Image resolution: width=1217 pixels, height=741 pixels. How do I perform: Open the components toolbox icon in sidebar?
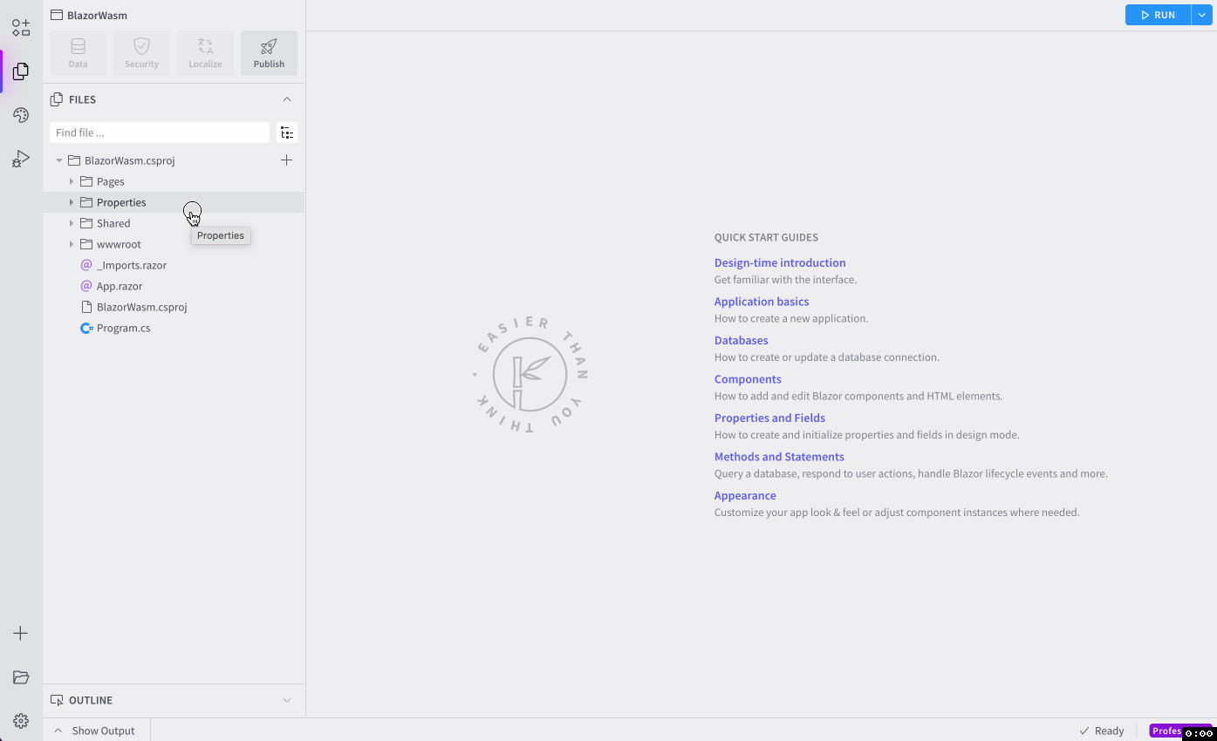coord(21,27)
